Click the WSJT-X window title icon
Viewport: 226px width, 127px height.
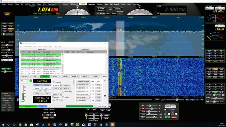click(x=20, y=43)
